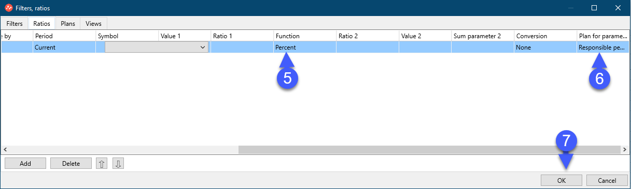Open the Symbol dropdown in the row

point(157,47)
